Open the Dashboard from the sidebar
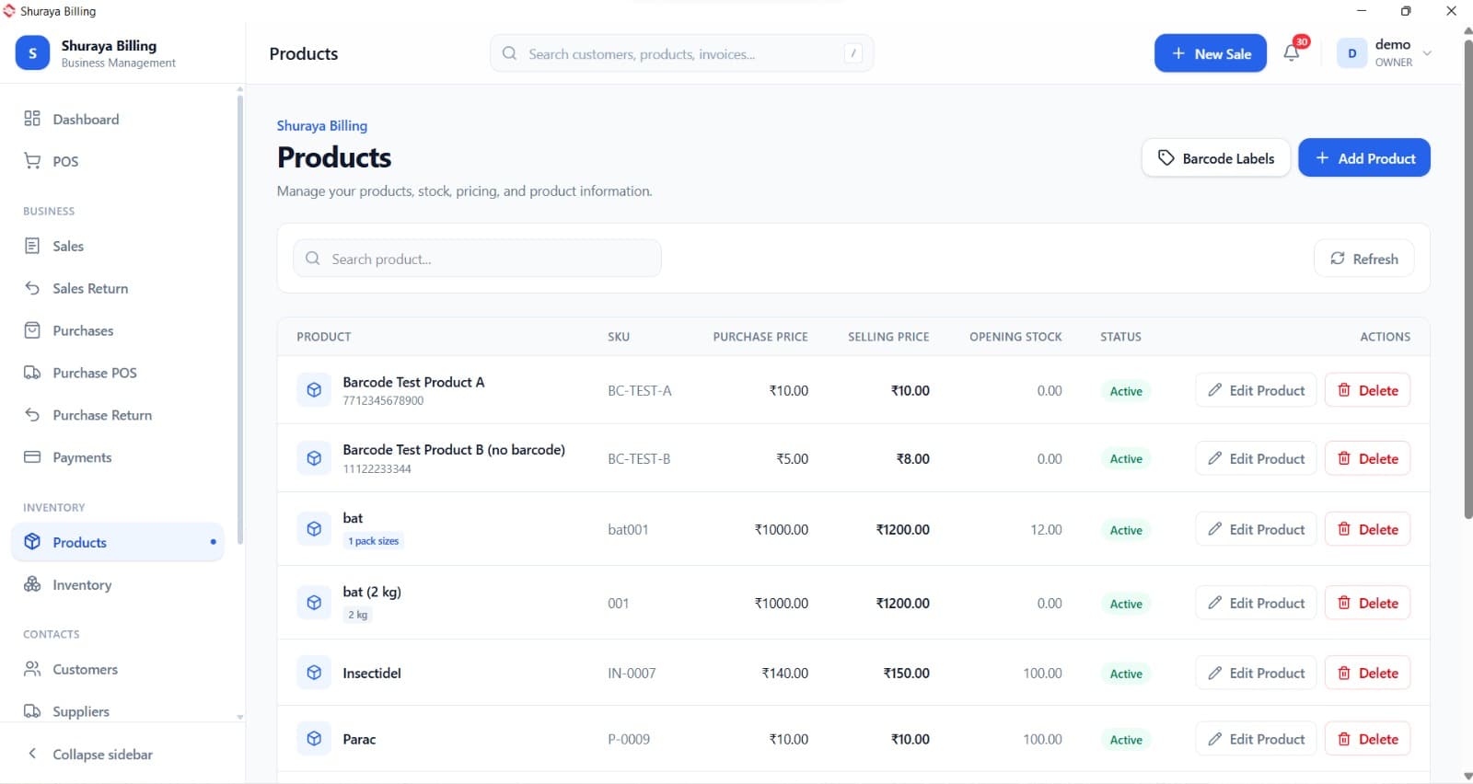The width and height of the screenshot is (1473, 784). coord(119,119)
